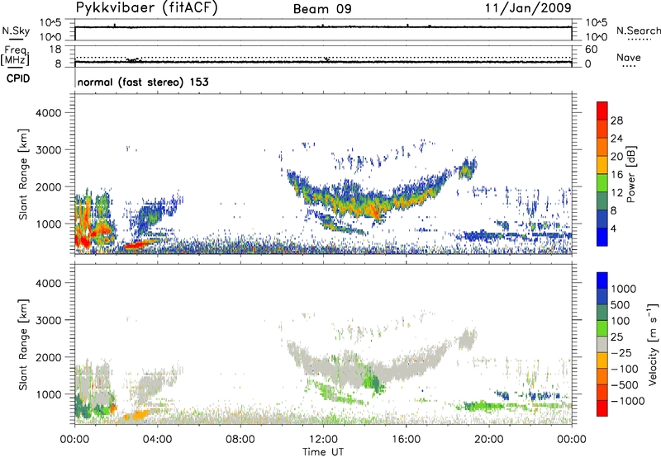Click the '04:00' time tick label
The image size is (661, 457).
pyautogui.click(x=158, y=440)
